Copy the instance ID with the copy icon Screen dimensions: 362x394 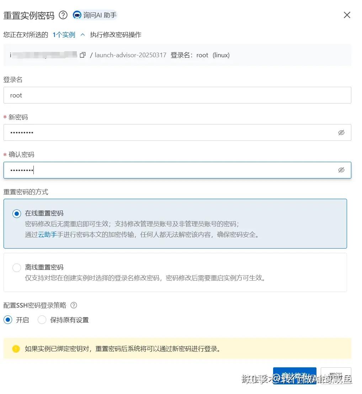coord(82,55)
